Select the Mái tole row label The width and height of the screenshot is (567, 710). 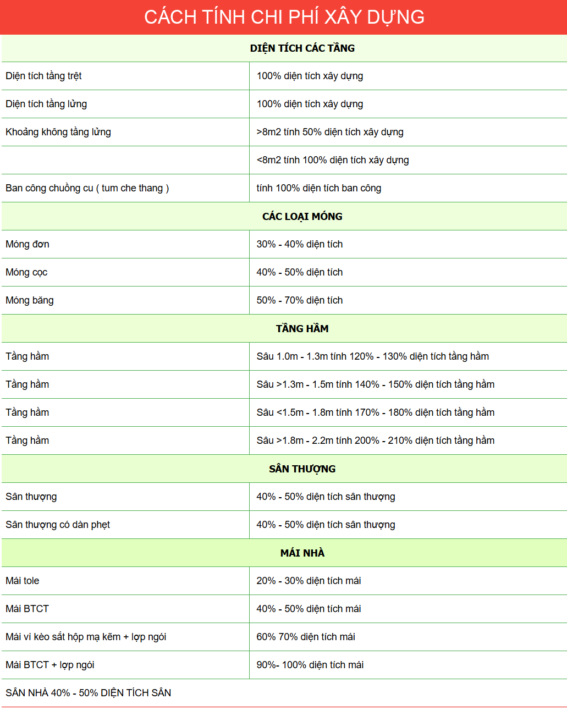(x=23, y=581)
